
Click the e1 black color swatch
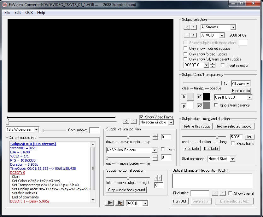pos(207,97)
